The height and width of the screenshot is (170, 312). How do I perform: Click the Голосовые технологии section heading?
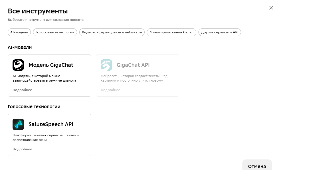[34, 106]
